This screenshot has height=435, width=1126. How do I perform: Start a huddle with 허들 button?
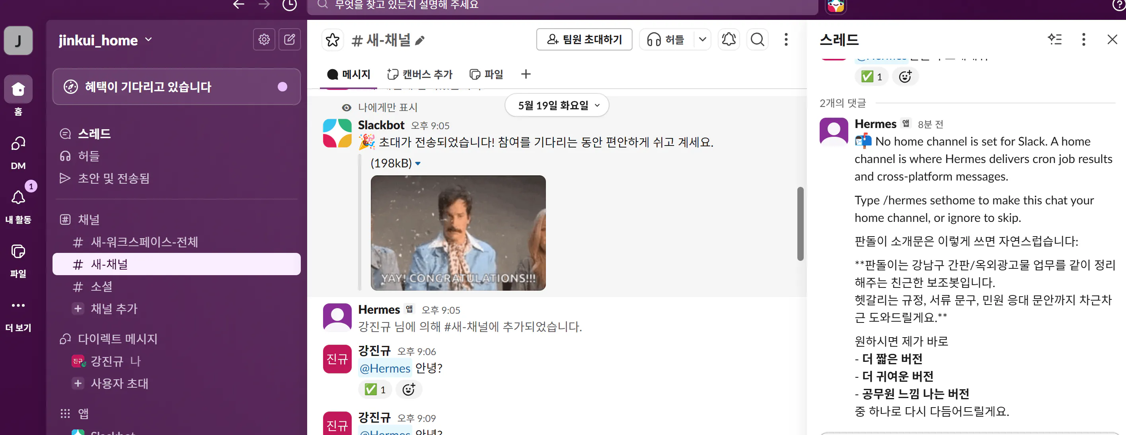[667, 40]
